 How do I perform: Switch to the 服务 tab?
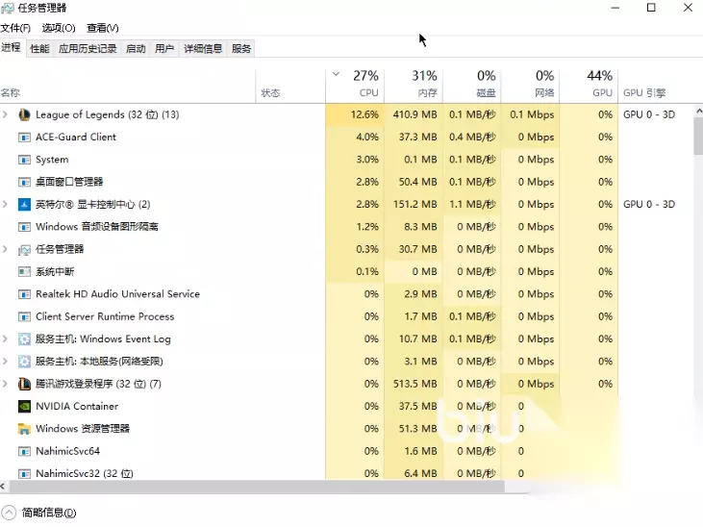tap(241, 48)
